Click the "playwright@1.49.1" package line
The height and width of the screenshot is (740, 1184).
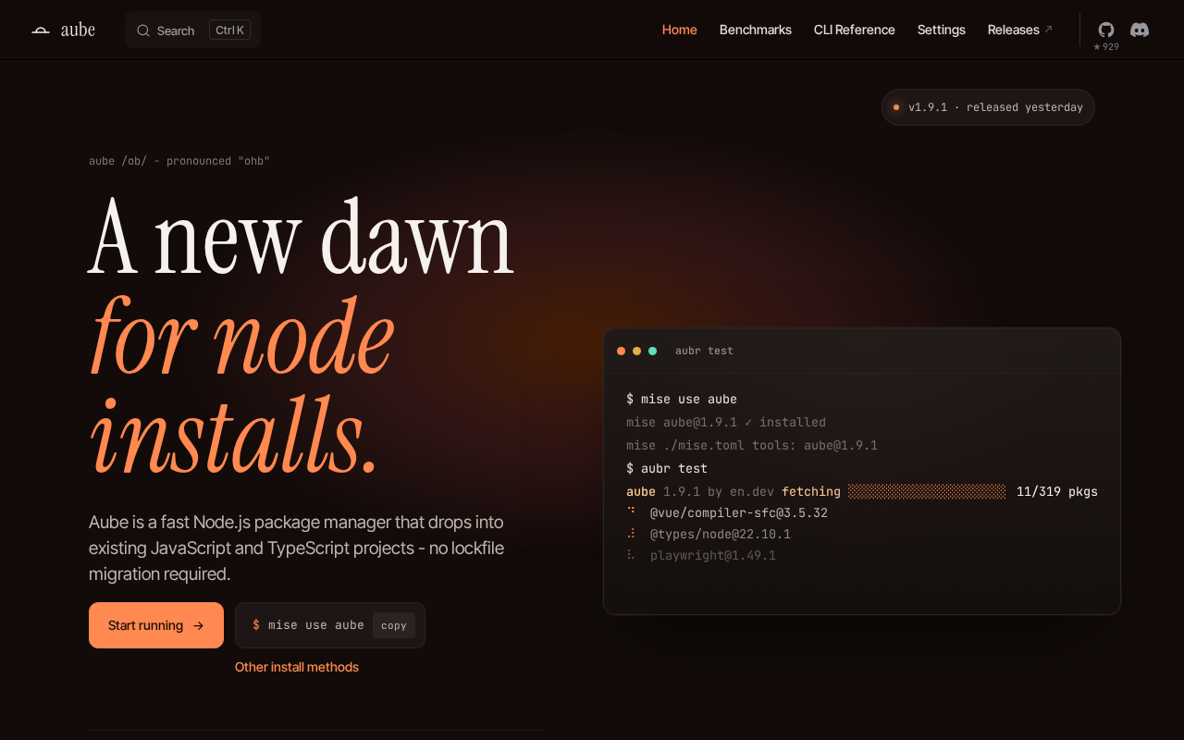point(713,556)
